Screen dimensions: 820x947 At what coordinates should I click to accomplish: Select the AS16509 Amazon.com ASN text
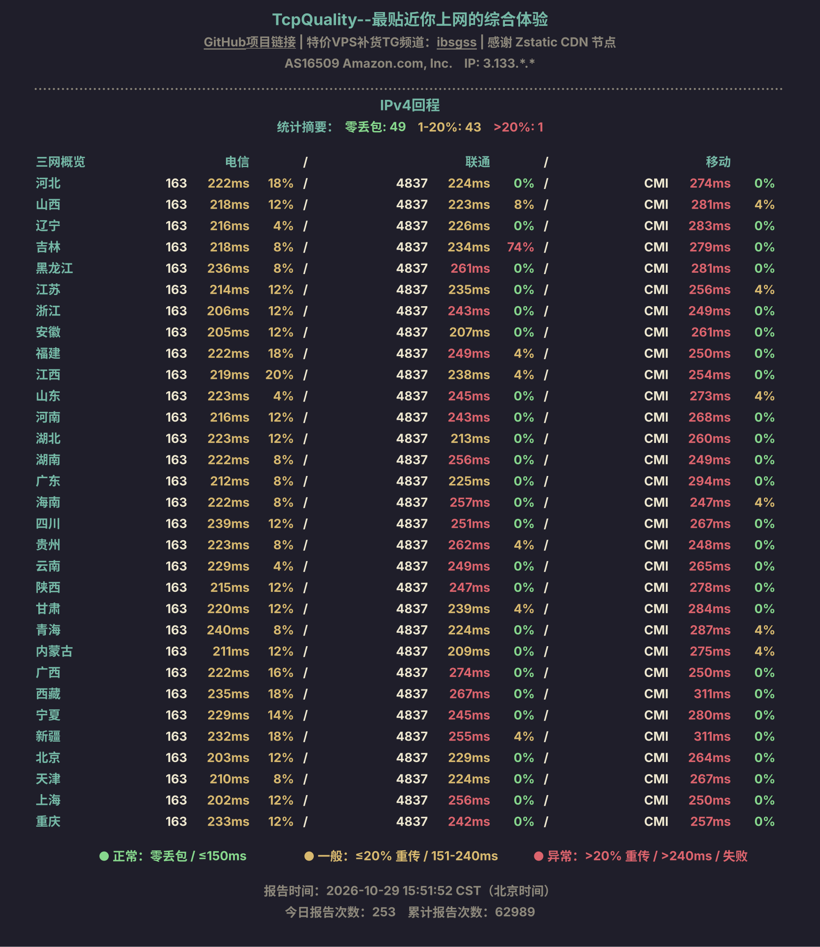tap(369, 63)
